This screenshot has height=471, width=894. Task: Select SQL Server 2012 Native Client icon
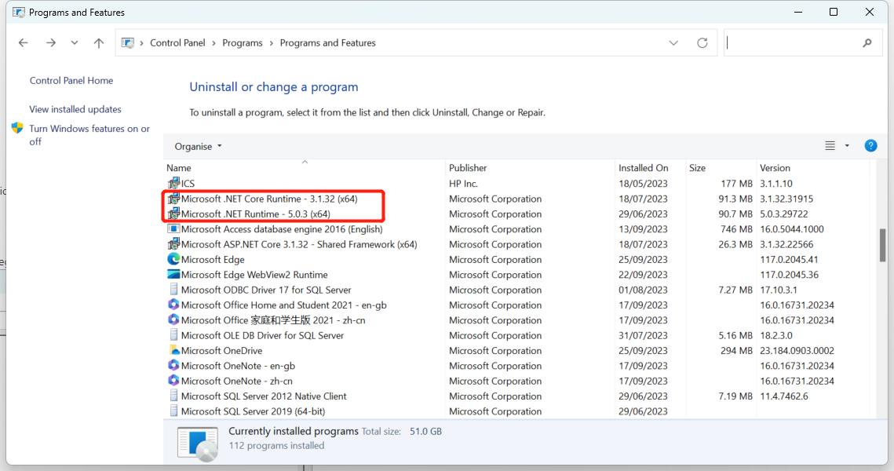pos(174,396)
